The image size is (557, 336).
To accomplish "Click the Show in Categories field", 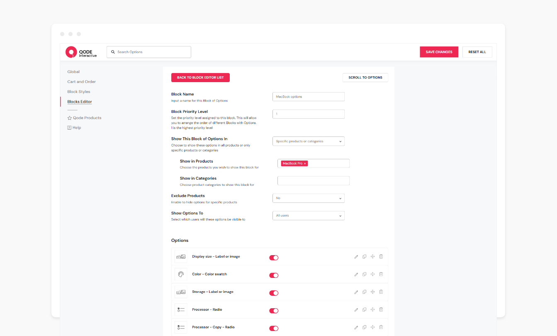I will [314, 181].
